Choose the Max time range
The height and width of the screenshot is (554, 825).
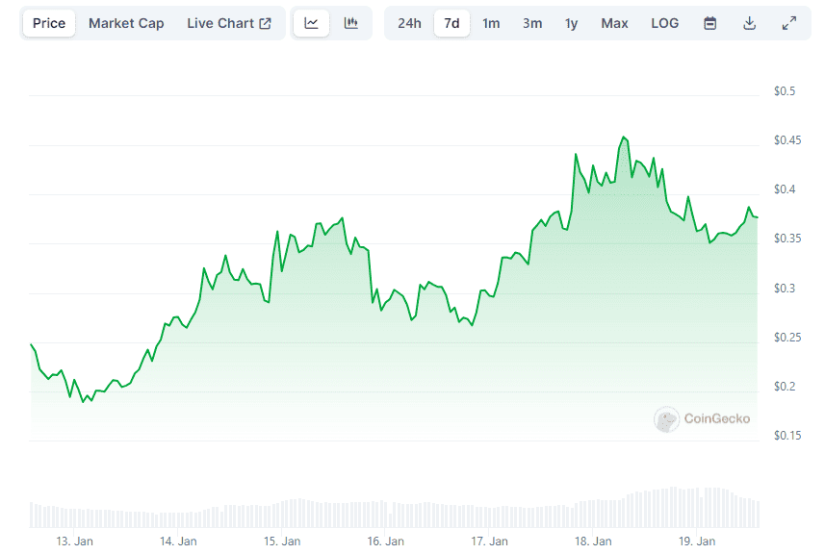tap(614, 23)
